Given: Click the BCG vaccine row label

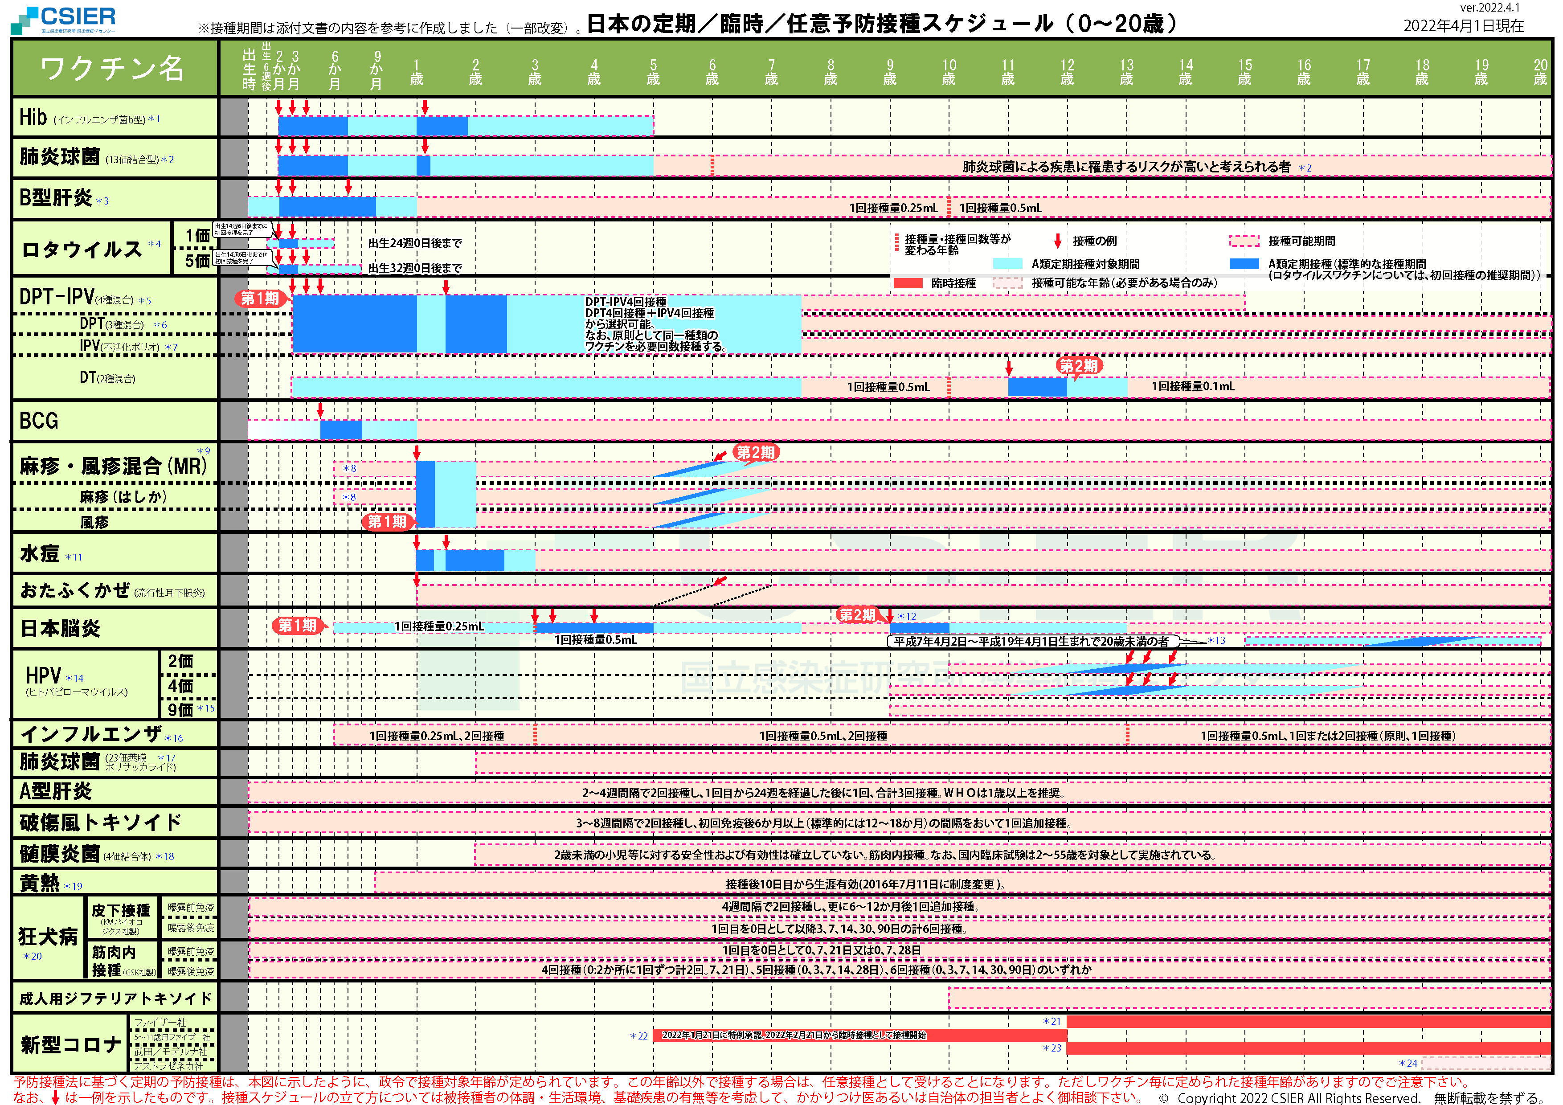Looking at the screenshot, I should click(x=40, y=422).
